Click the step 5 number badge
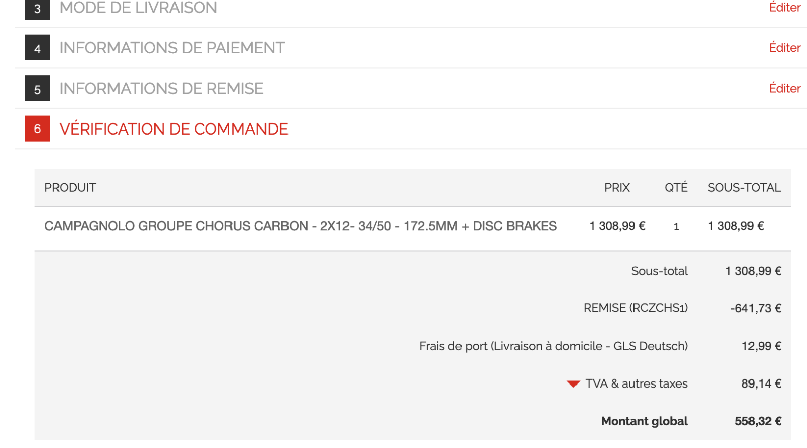Screen dimensions: 807x448 point(37,88)
